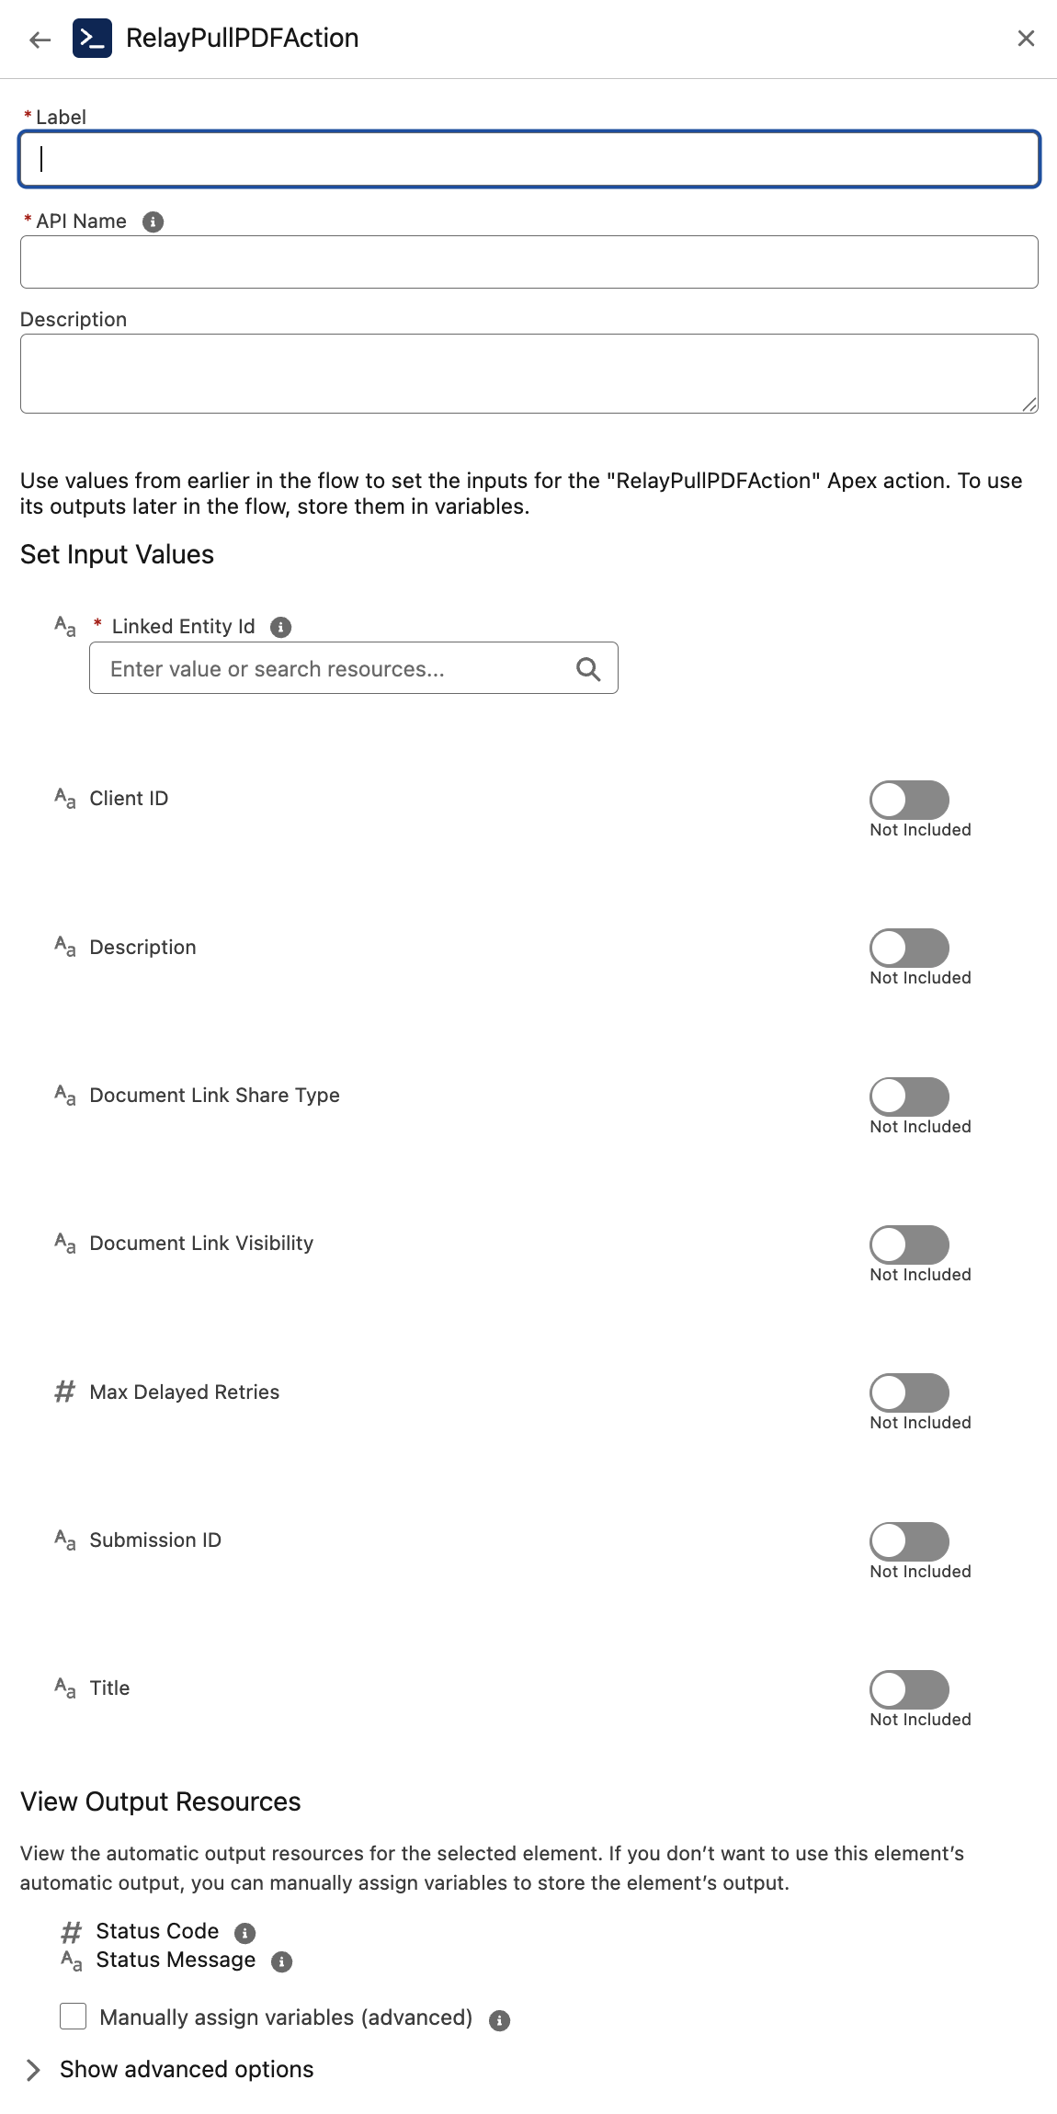The image size is (1057, 2114).
Task: Close the RelayPullPDFAction panel
Action: pos(1026,39)
